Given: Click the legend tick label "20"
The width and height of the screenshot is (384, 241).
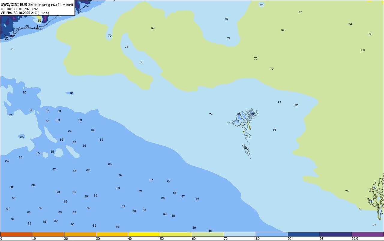Looking at the screenshot, I should [x=66, y=239].
